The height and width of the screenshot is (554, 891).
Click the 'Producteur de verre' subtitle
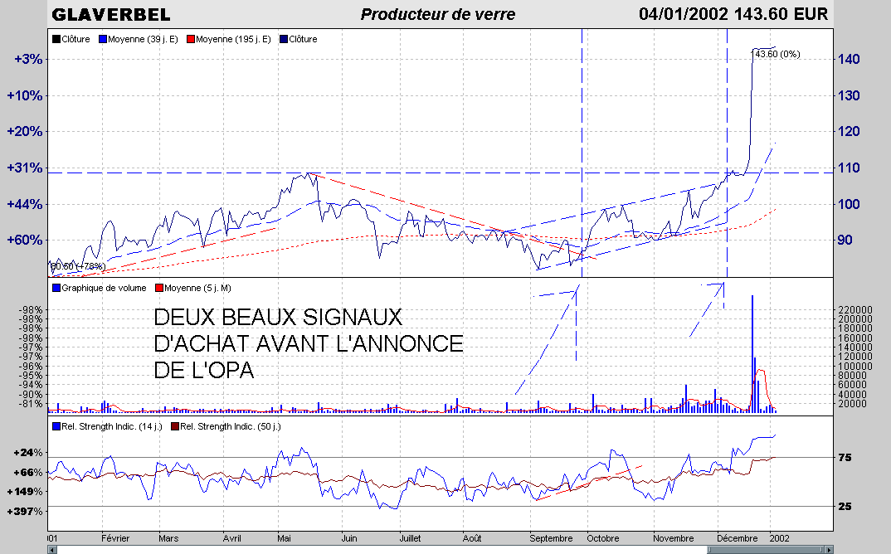tap(438, 14)
